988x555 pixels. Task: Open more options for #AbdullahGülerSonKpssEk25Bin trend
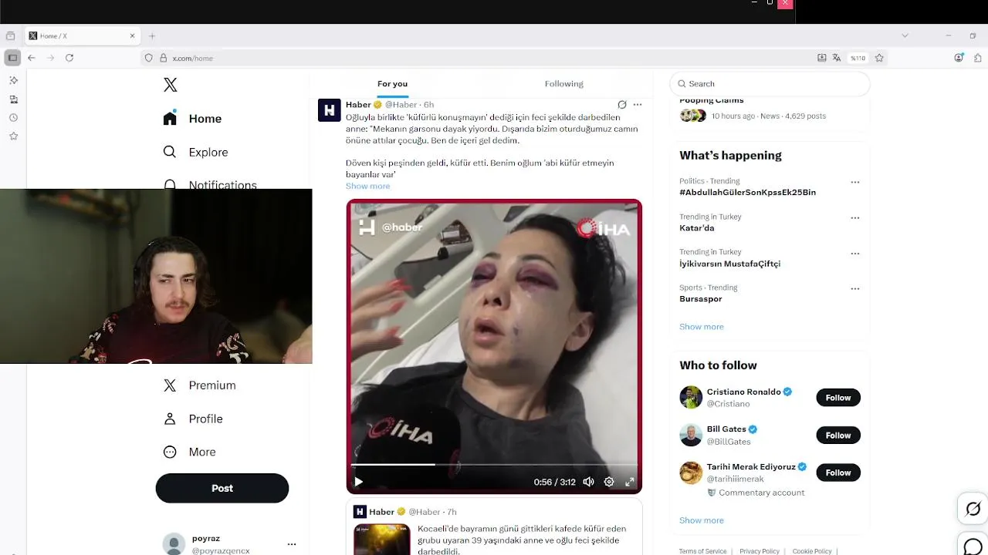click(855, 183)
